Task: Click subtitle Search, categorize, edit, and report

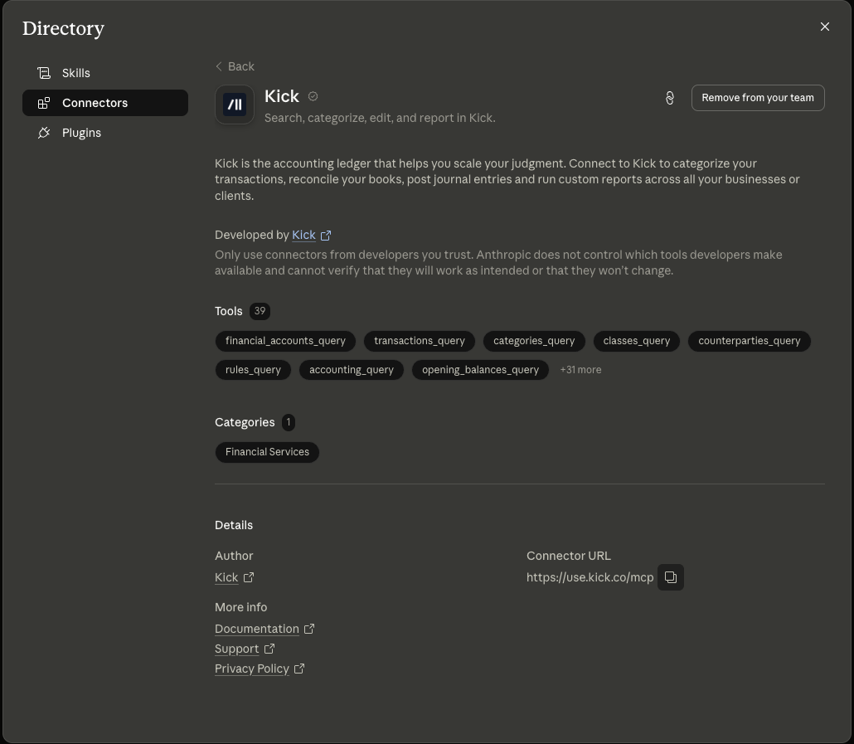Action: pos(380,118)
